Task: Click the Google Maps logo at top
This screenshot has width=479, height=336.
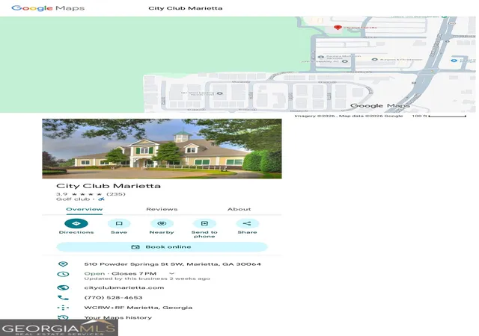Action: coord(48,8)
